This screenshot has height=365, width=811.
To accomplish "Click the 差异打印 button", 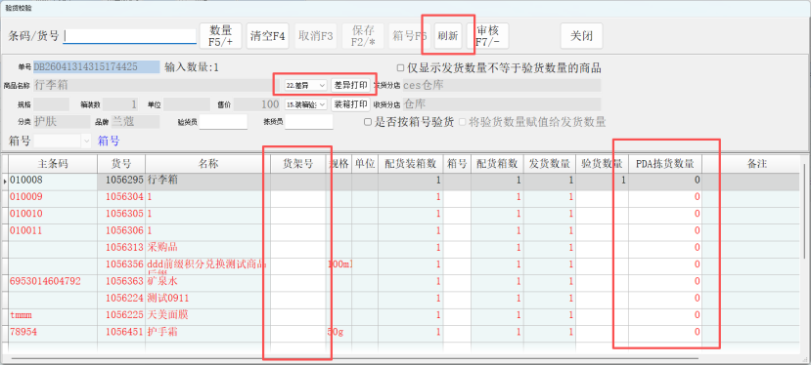I will coord(350,85).
